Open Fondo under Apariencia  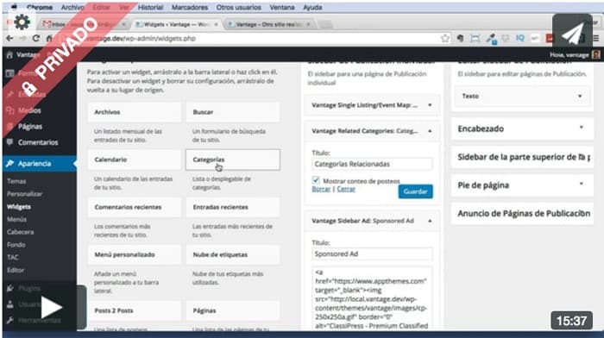(16, 245)
